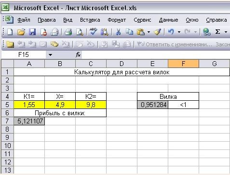Viewport: 230px width, 175px height.
Task: Run the ABC spelling check icon
Action: point(93,31)
